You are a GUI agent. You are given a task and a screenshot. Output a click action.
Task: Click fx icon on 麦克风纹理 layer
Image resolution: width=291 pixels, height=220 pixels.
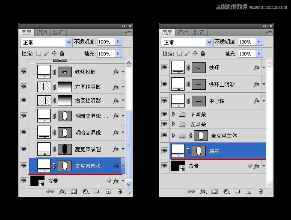point(116,149)
